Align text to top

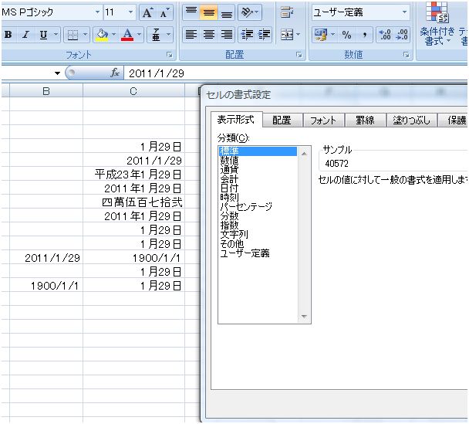point(191,12)
